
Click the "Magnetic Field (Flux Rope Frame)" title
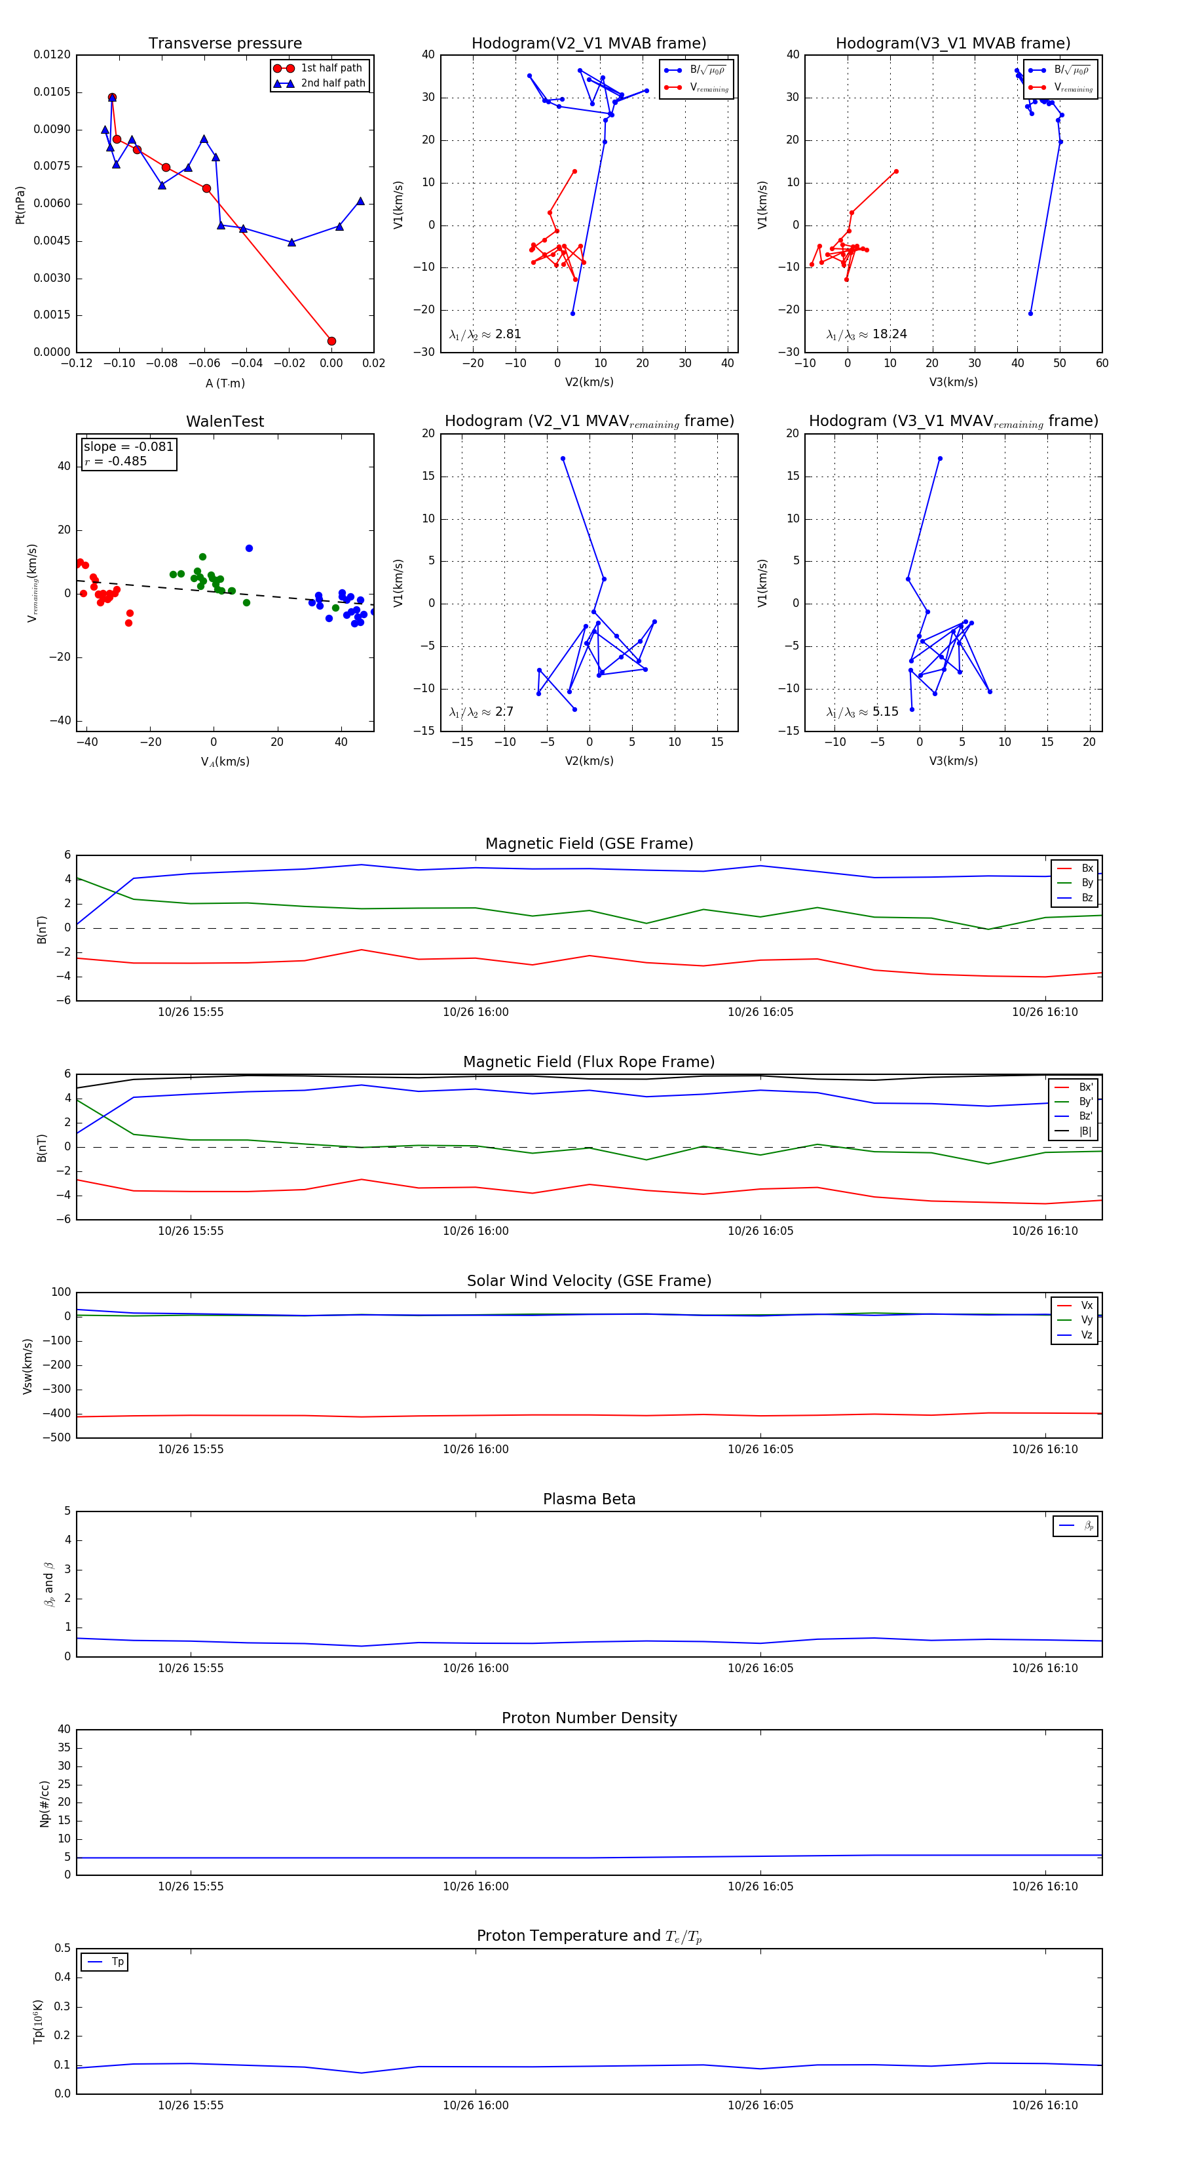pyautogui.click(x=589, y=1062)
